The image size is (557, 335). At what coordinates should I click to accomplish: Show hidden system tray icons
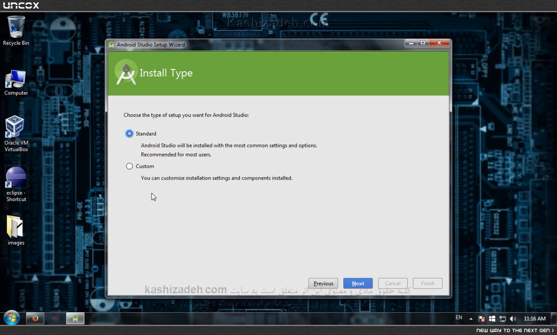point(471,319)
